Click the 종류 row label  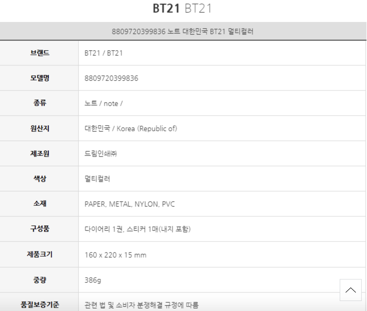pyautogui.click(x=40, y=103)
